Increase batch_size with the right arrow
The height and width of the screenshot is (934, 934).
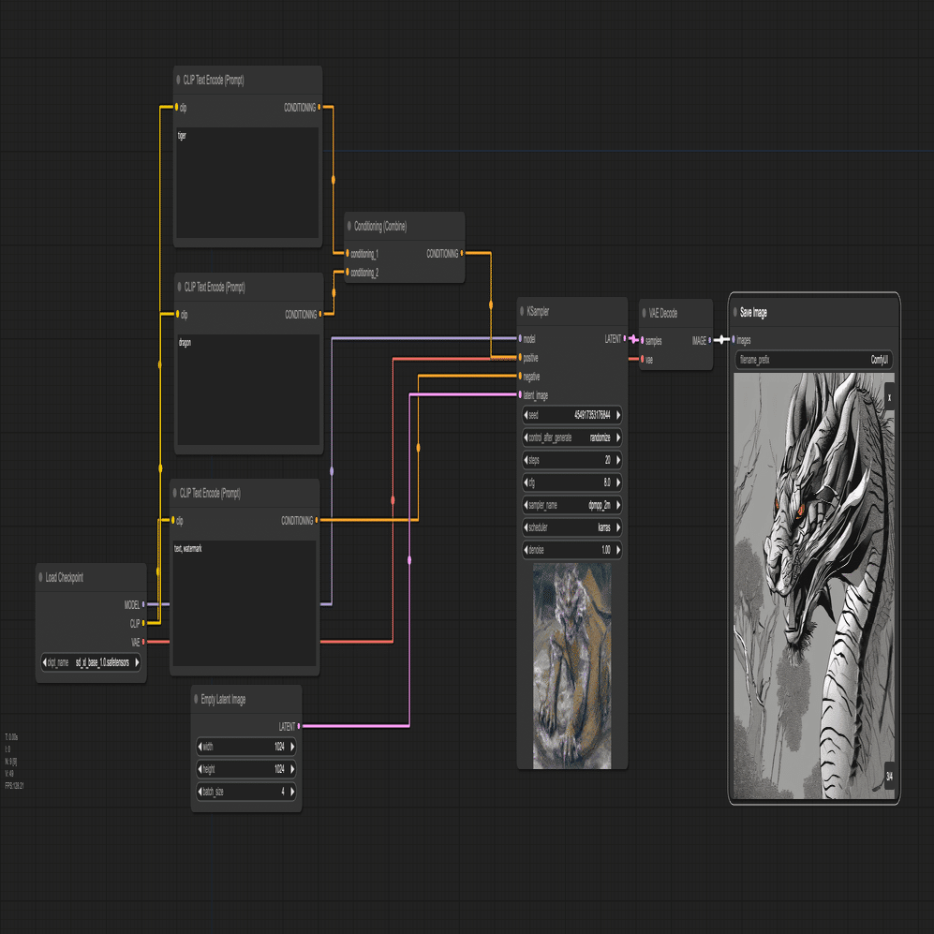(x=292, y=792)
